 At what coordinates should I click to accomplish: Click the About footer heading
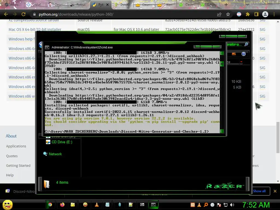(x=11, y=136)
